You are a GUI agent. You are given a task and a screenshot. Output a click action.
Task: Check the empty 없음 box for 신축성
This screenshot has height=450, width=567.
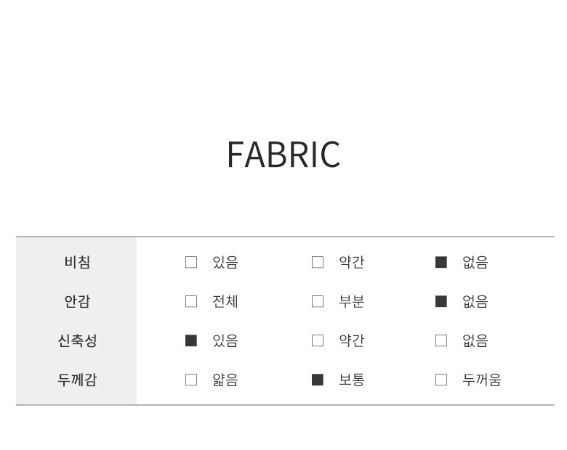click(x=441, y=340)
